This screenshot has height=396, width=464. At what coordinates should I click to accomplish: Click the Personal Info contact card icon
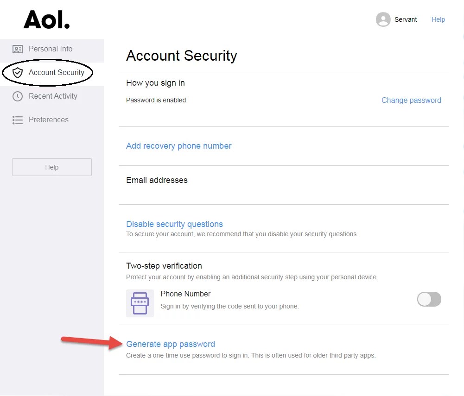point(17,49)
